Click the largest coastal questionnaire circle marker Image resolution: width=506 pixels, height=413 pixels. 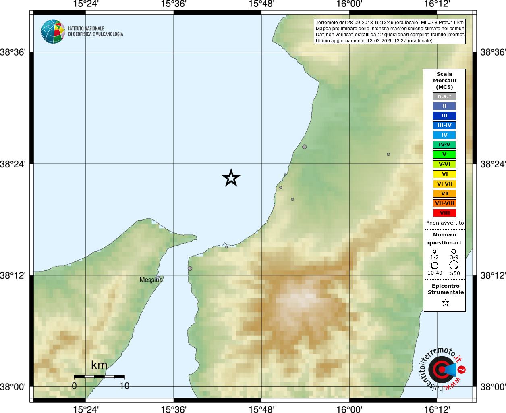point(305,147)
